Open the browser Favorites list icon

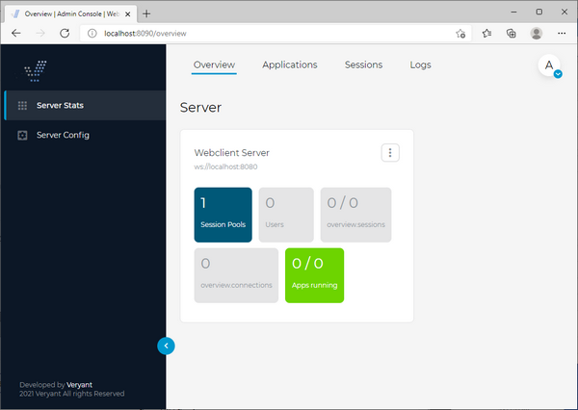pyautogui.click(x=486, y=34)
